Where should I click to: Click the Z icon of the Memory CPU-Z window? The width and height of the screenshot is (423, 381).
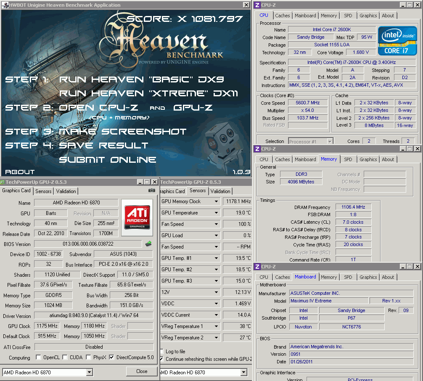coord(257,149)
